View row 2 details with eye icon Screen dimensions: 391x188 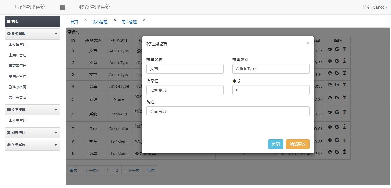[330, 61]
